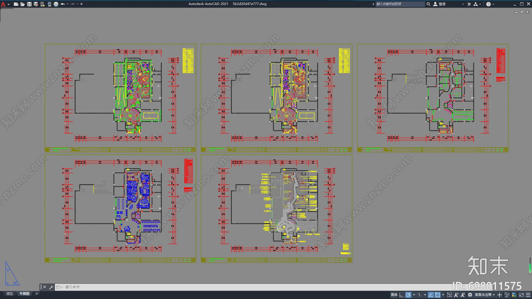Open the AutoCAD application menu arrow

coord(9,4)
